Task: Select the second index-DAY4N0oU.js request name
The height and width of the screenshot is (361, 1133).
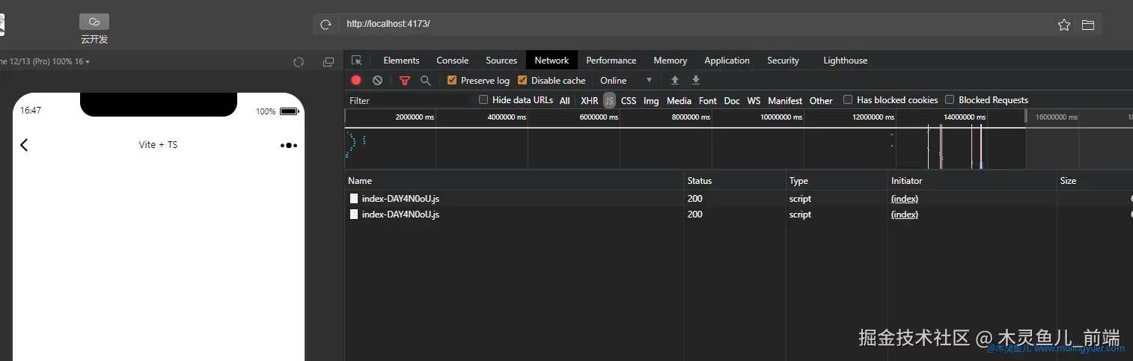Action: pyautogui.click(x=400, y=215)
